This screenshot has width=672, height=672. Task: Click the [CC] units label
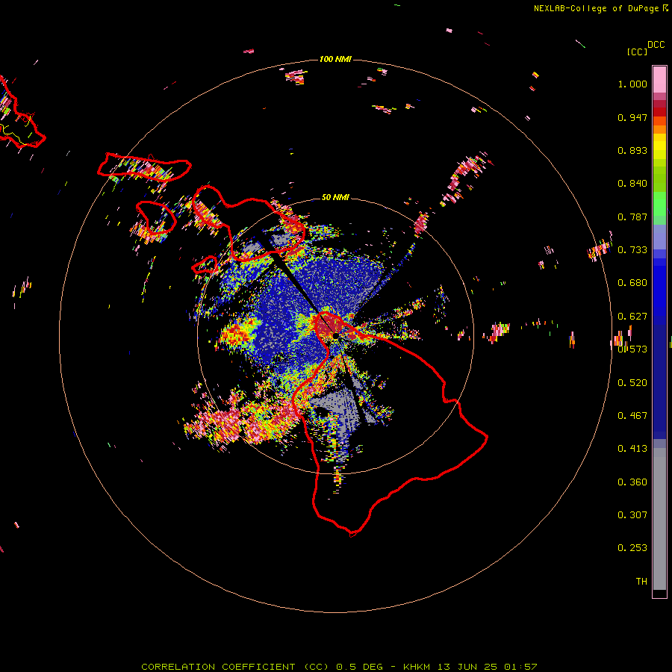[637, 52]
